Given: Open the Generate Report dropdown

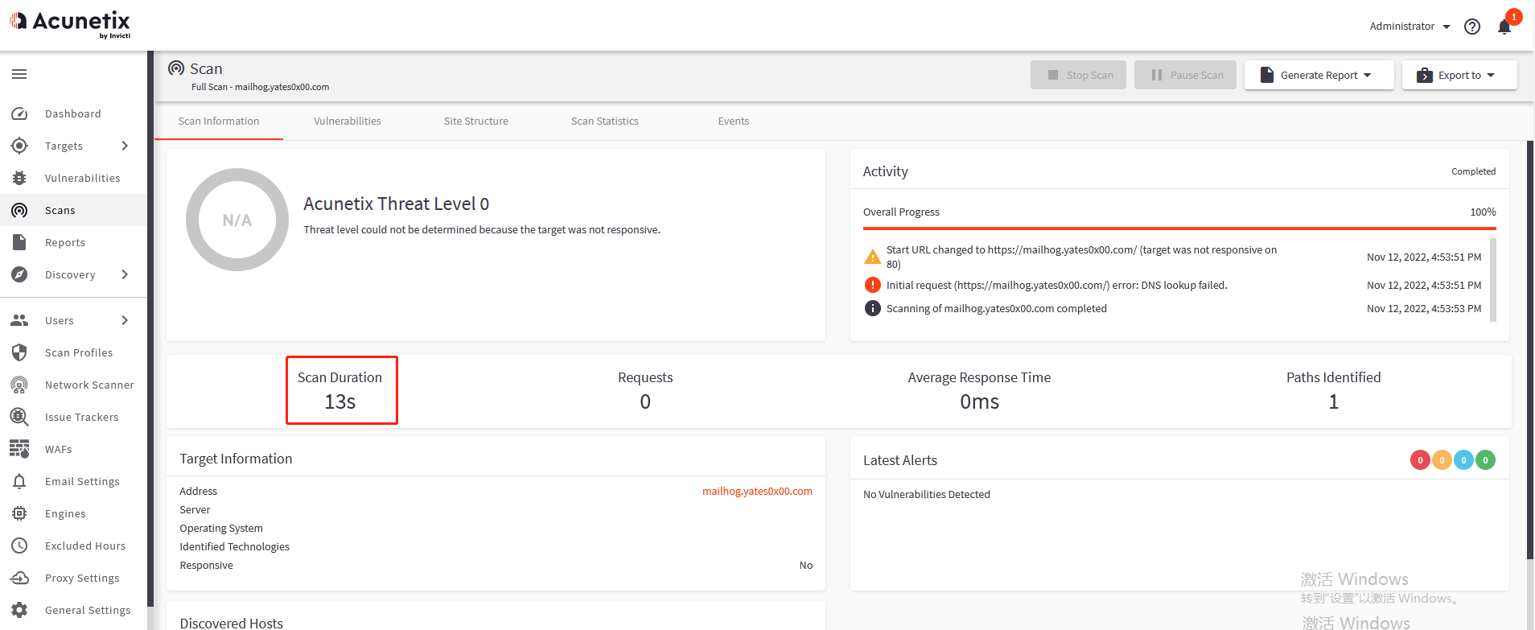Looking at the screenshot, I should coord(1319,75).
